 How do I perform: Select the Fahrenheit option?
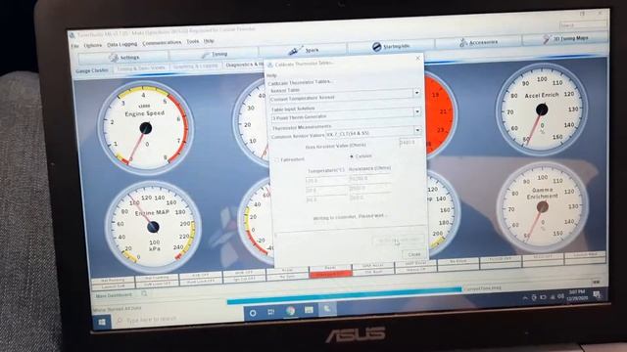(x=290, y=159)
